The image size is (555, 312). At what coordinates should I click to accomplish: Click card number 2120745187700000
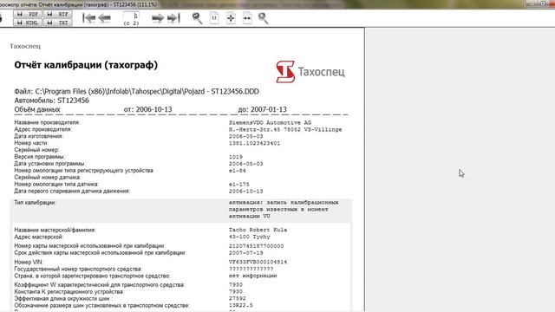coord(257,246)
